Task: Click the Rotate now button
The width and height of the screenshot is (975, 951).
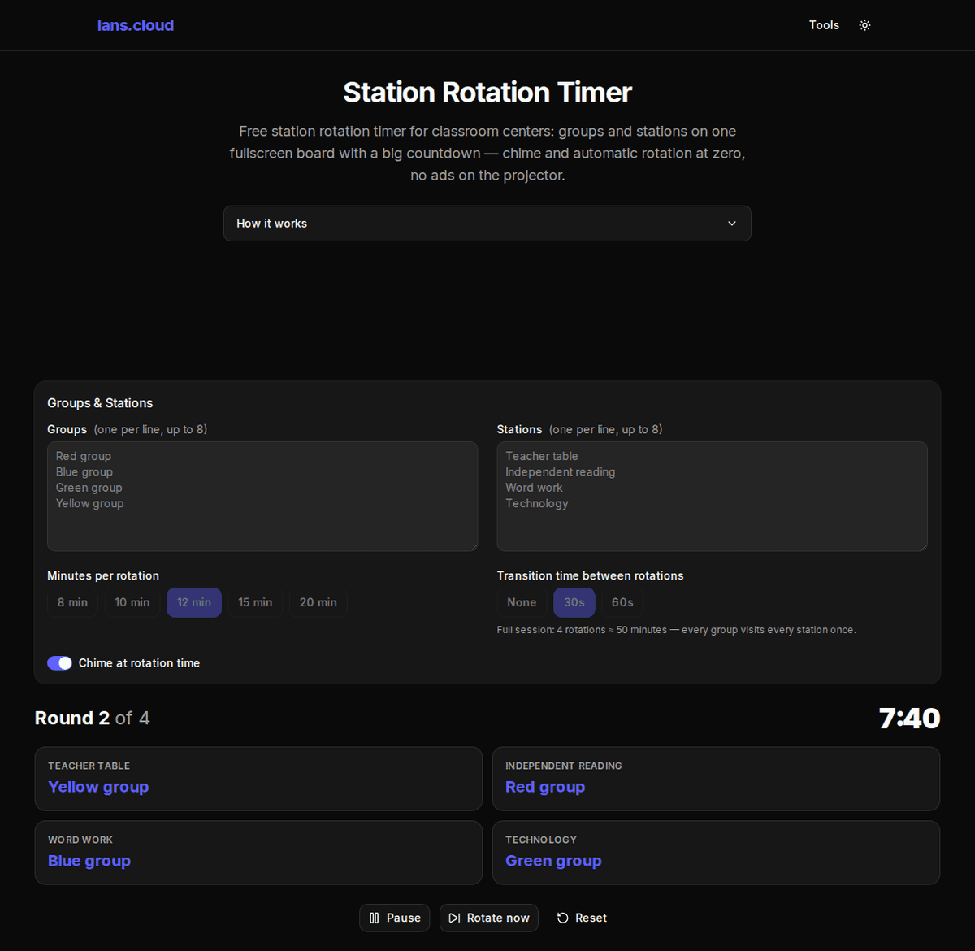Action: tap(489, 918)
